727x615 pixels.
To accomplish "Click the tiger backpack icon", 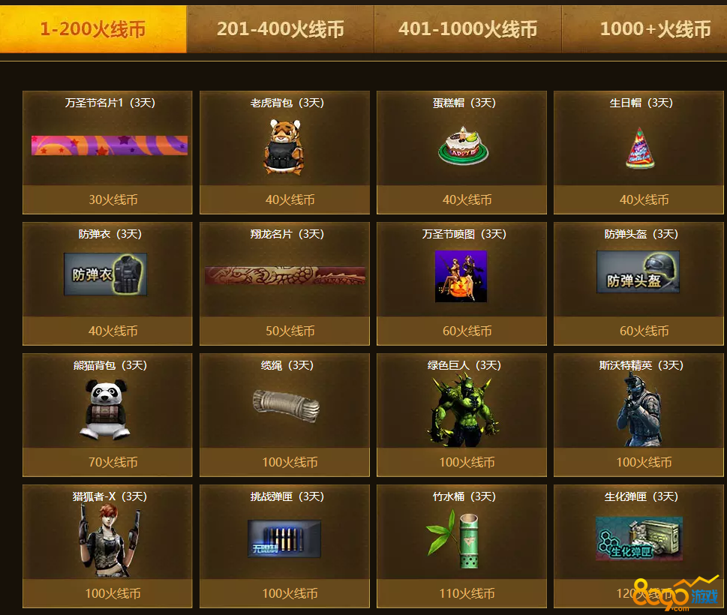I will [x=284, y=147].
